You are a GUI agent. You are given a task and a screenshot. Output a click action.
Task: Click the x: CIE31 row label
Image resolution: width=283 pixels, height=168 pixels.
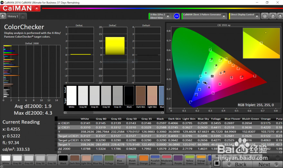click(64, 123)
